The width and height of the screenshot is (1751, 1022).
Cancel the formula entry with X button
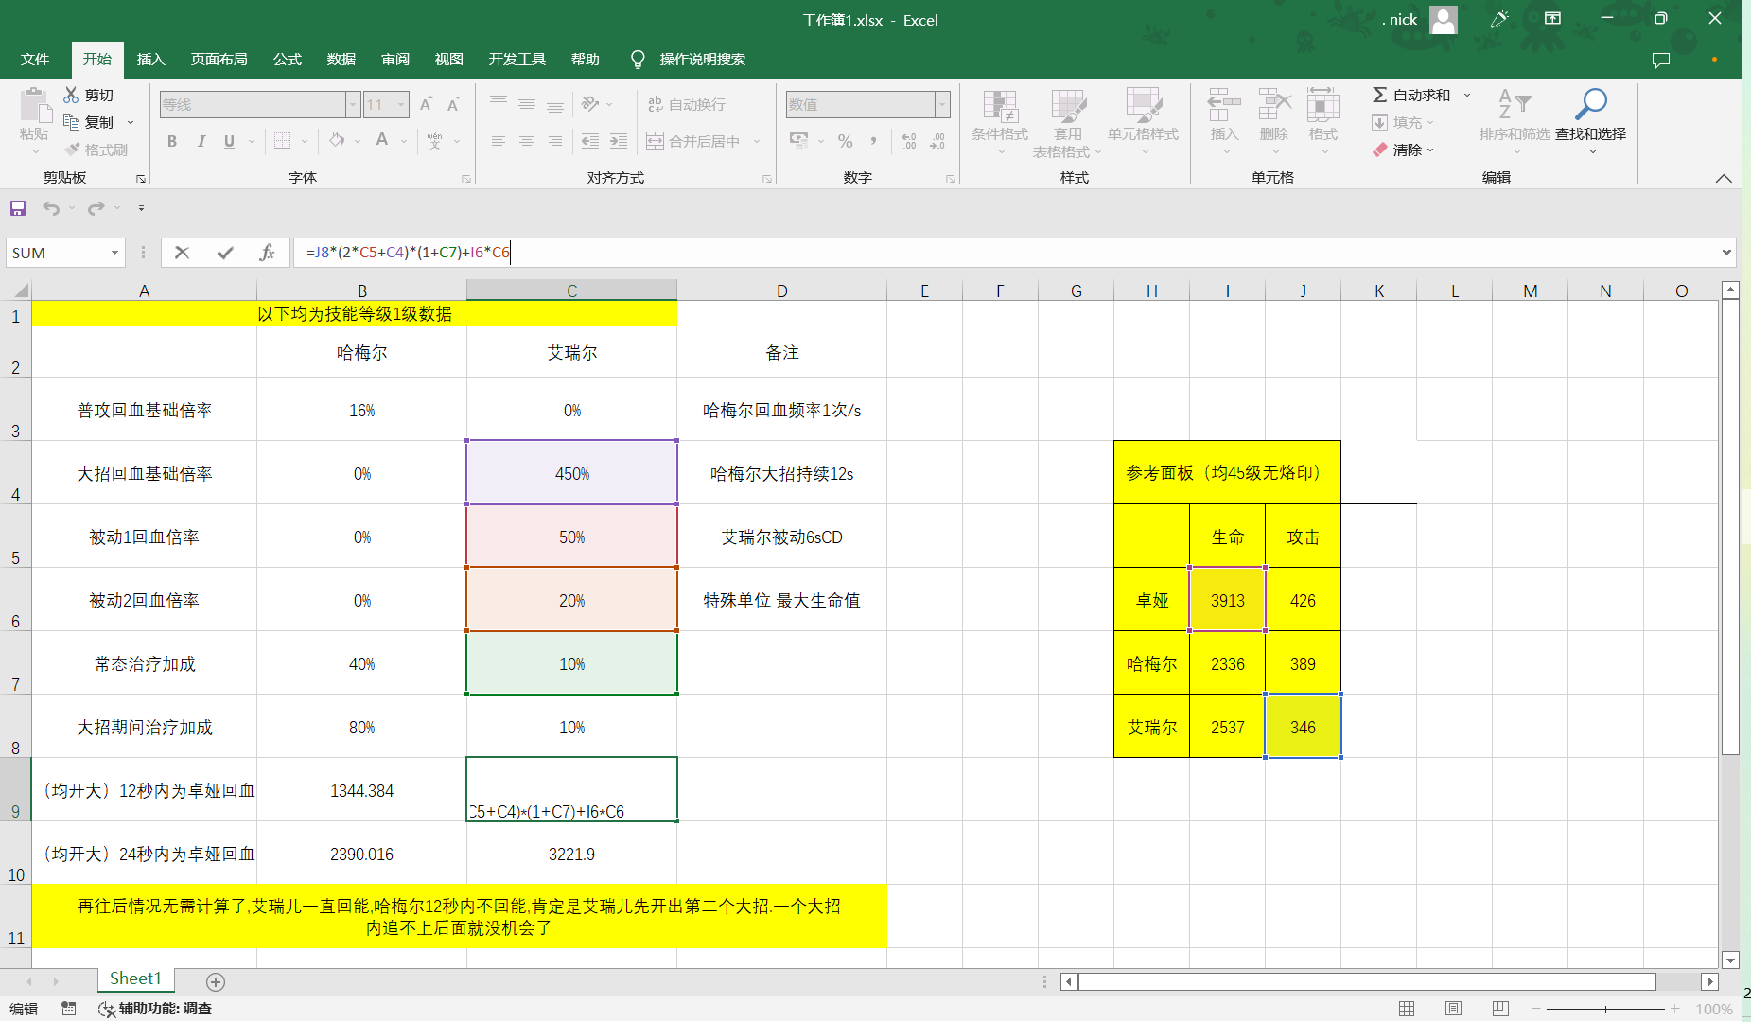[x=183, y=253]
